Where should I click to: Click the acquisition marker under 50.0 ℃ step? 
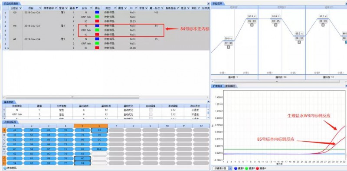(x=229, y=47)
